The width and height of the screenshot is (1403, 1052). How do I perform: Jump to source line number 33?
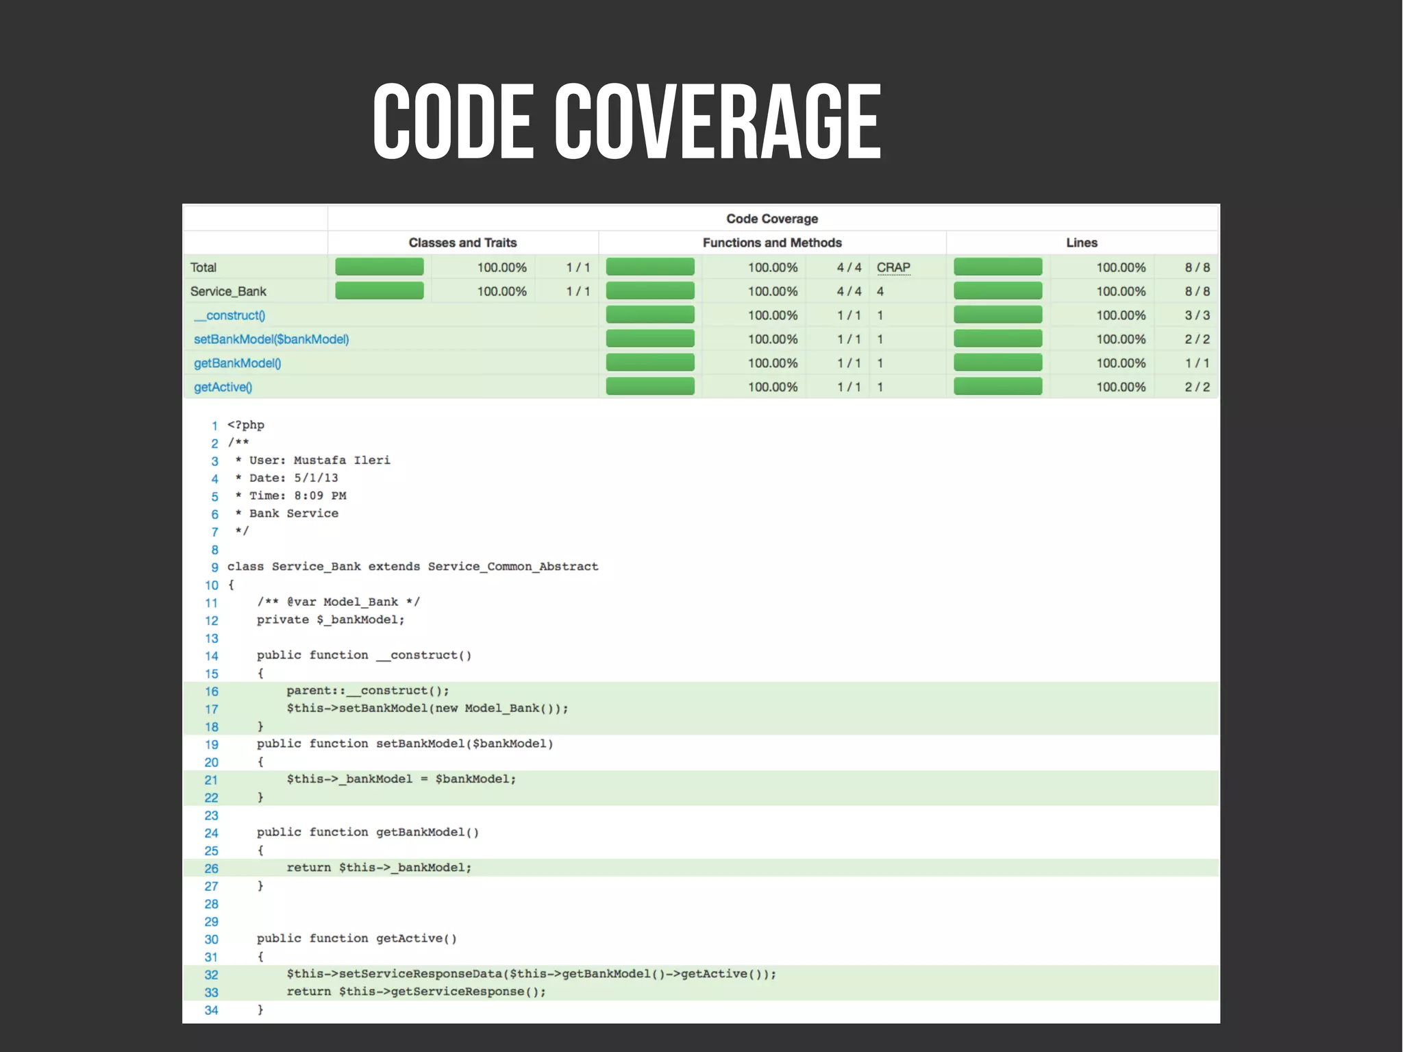pos(212,992)
